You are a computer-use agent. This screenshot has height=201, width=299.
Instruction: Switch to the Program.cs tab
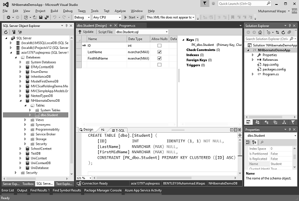127,25
